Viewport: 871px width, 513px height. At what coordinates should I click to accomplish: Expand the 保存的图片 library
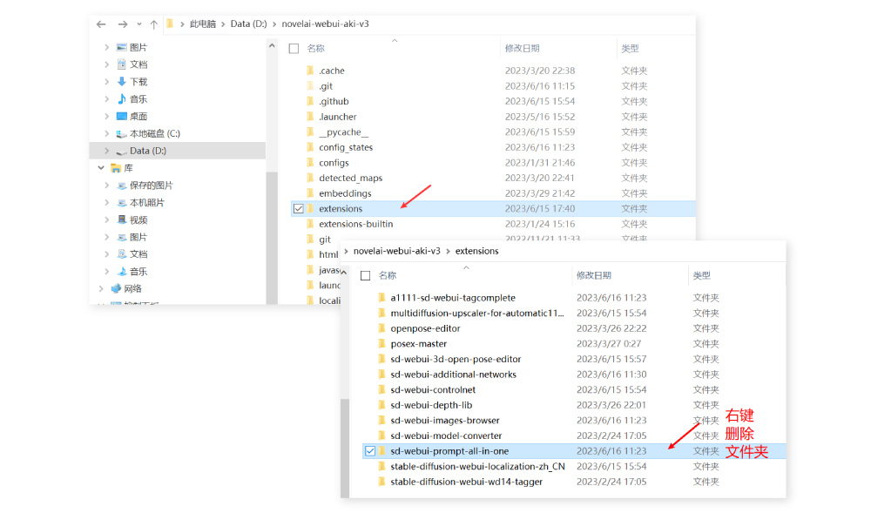(x=106, y=185)
